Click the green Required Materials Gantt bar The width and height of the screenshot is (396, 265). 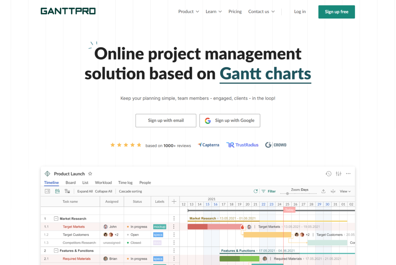[x=239, y=259]
